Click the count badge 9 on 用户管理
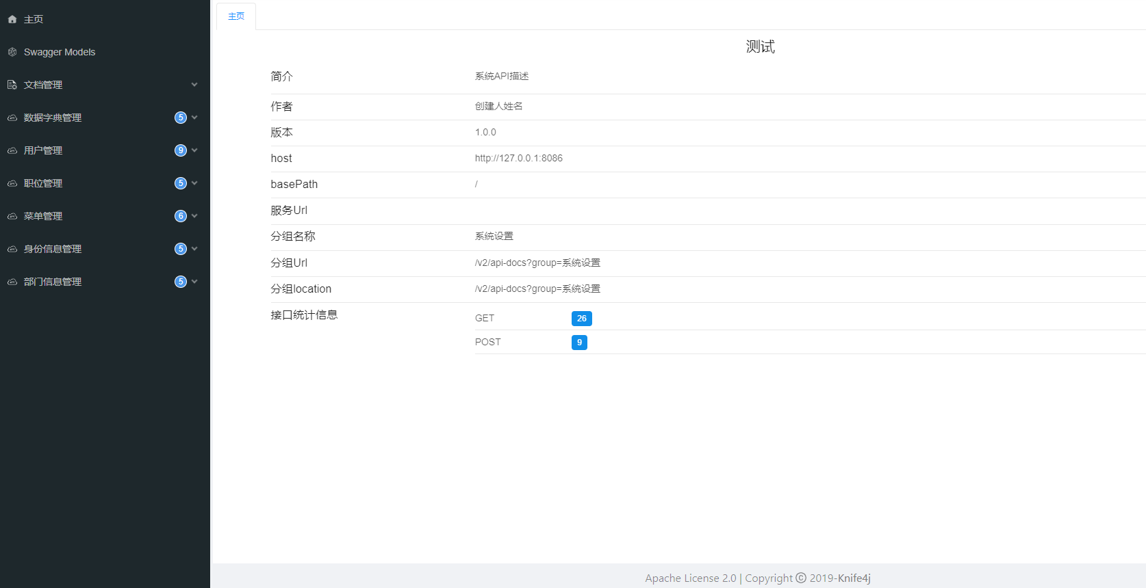The width and height of the screenshot is (1146, 588). 181,150
